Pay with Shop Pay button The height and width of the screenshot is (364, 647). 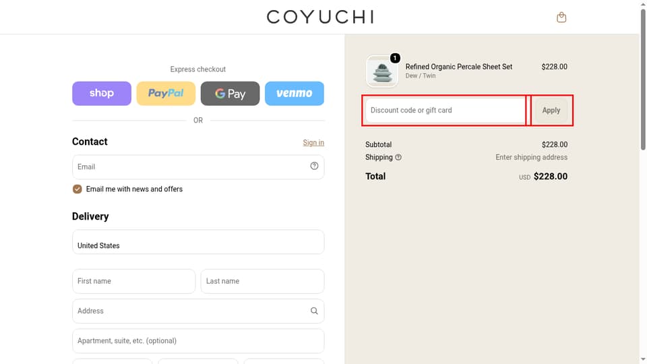point(102,93)
